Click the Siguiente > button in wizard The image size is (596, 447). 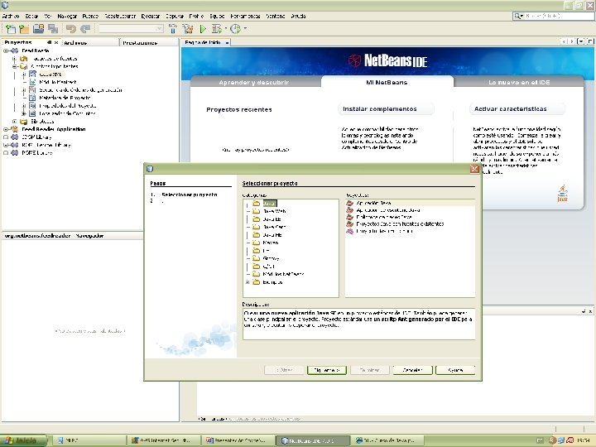click(x=326, y=370)
